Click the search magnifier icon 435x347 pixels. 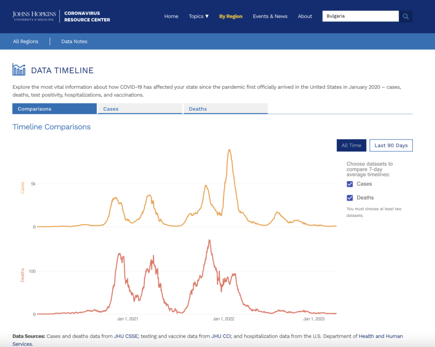click(406, 17)
